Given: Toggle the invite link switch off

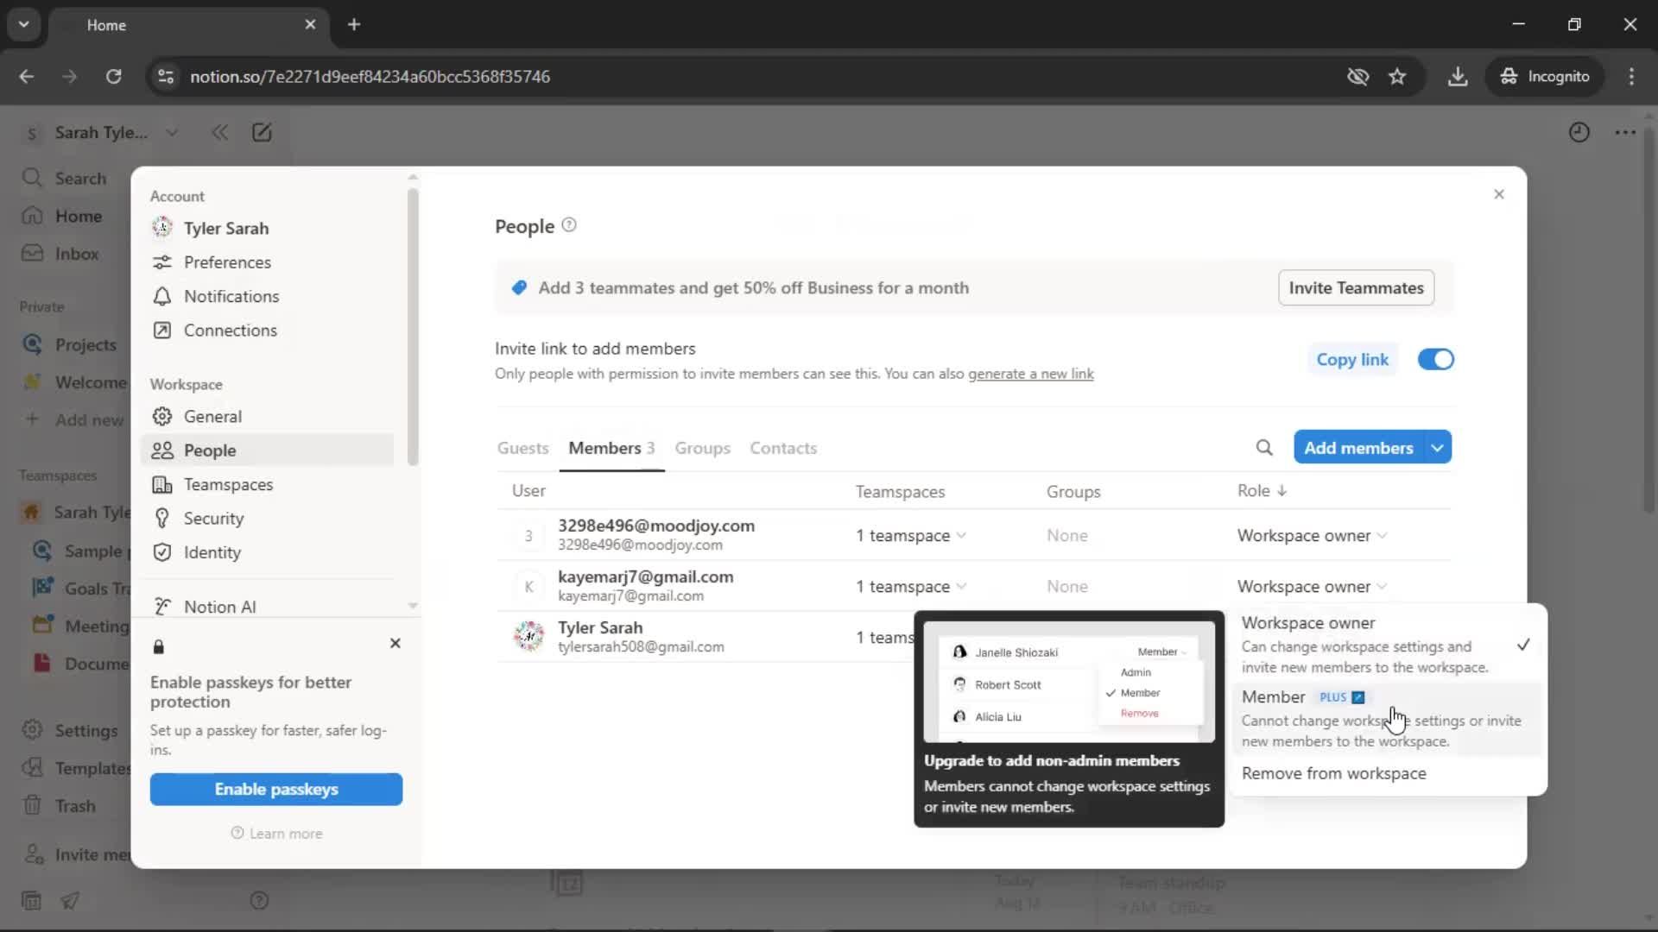Looking at the screenshot, I should tap(1436, 360).
